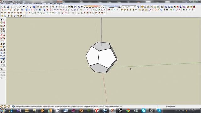Screen dimensions: 201x113
Task: Select the Line pencil tool
Action: tap(4, 26)
